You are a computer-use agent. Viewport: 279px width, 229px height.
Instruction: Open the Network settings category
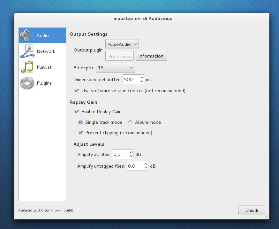[x=42, y=51]
